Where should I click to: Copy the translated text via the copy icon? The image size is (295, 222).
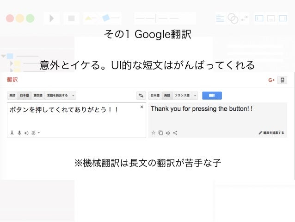(x=160, y=133)
